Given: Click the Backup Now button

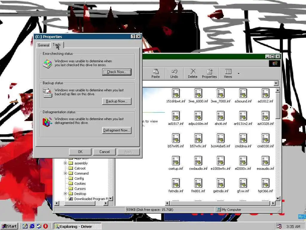Looking at the screenshot, I should 117,101.
